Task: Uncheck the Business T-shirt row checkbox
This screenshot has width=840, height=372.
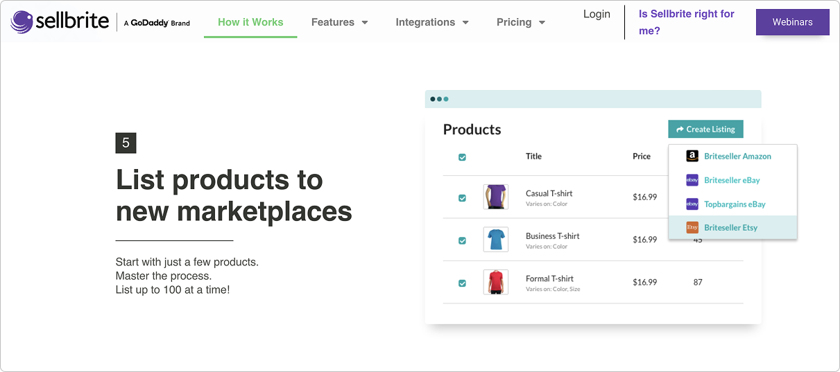Action: coord(463,241)
